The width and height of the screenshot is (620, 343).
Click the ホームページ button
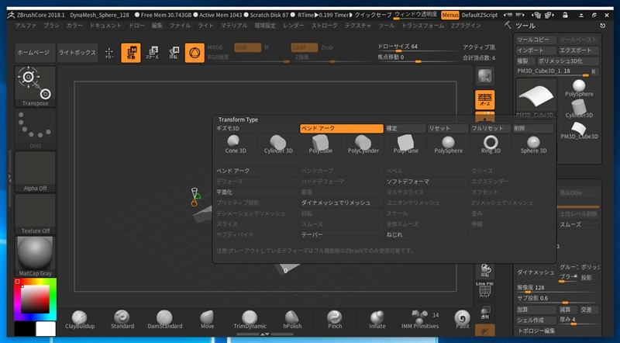tap(35, 53)
